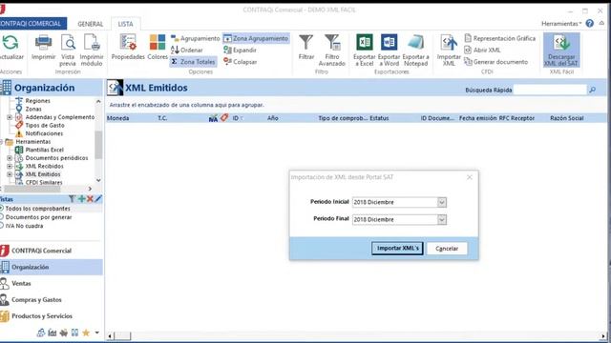Click the Imprimir printer icon

(43, 43)
